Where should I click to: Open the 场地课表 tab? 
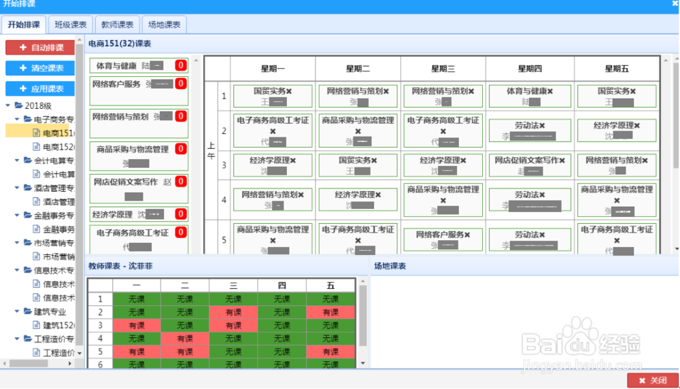(164, 24)
